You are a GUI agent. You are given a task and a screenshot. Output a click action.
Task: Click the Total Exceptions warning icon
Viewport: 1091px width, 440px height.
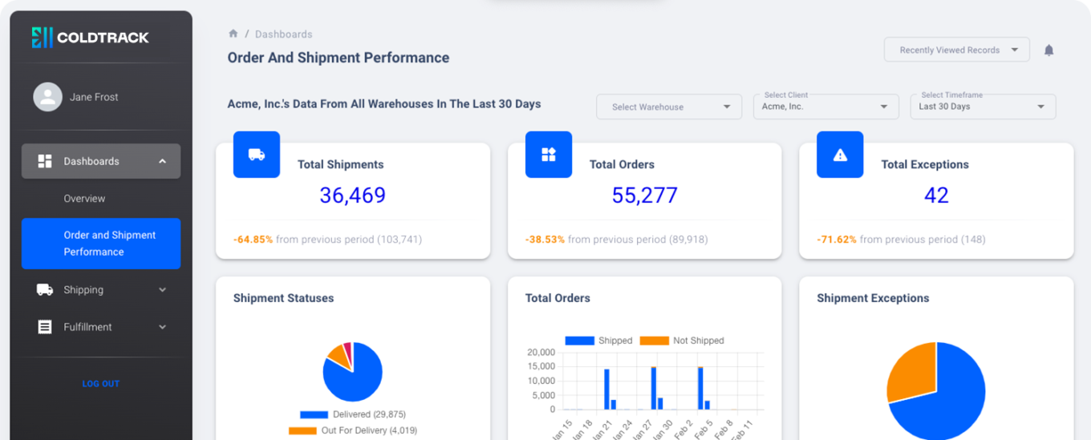click(x=840, y=155)
